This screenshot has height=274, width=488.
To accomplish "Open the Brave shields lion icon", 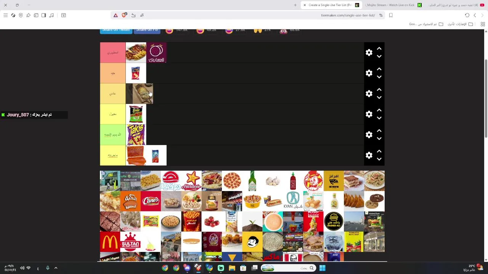I will 124,15.
